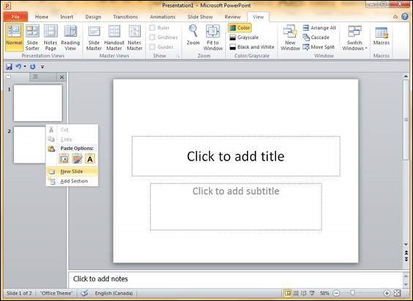Redo the last action
The width and height of the screenshot is (413, 301).
32,67
